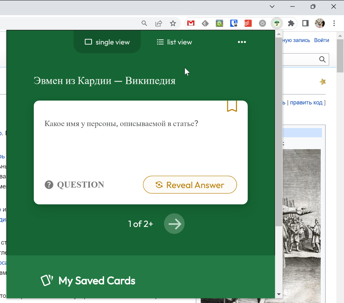Click the popup vertical scrollbar thumb
The width and height of the screenshot is (344, 303).
click(x=279, y=132)
